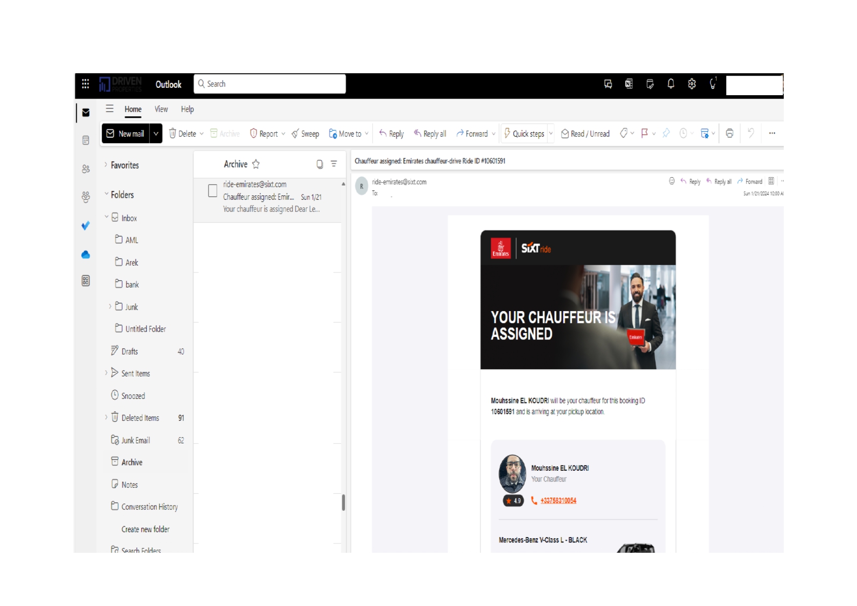Click the Undo icon in toolbar

tap(751, 133)
